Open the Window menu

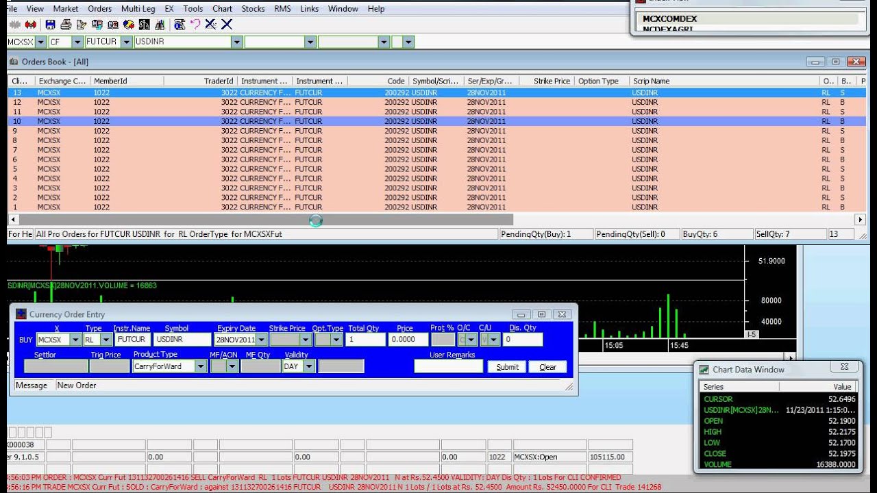point(343,9)
